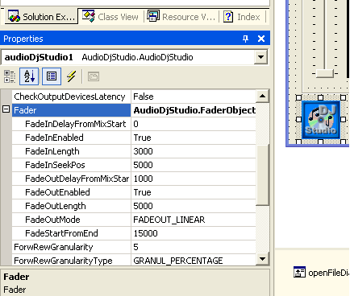The width and height of the screenshot is (350, 296).
Task: Select the openFileDialog component icon
Action: (x=299, y=272)
